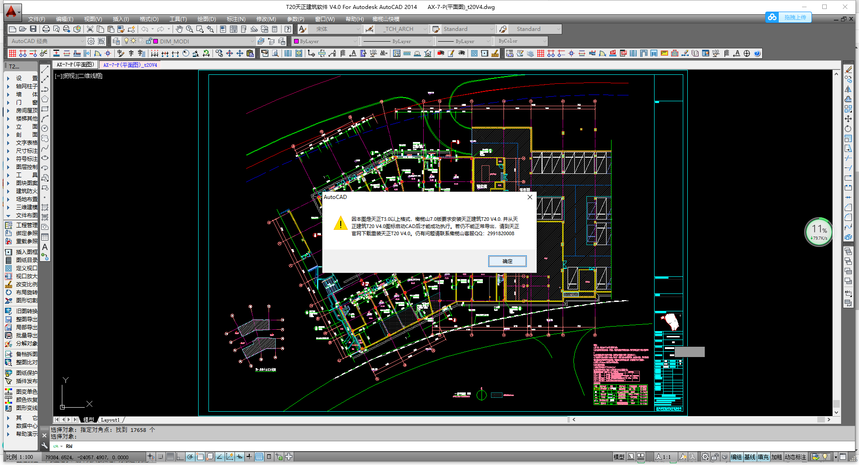
Task: Toggle 基线 in the status bar
Action: 750,457
